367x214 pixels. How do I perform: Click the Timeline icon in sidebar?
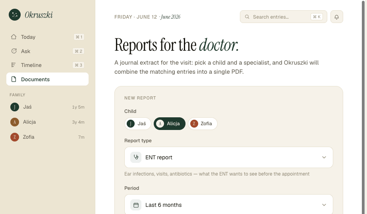(x=14, y=65)
